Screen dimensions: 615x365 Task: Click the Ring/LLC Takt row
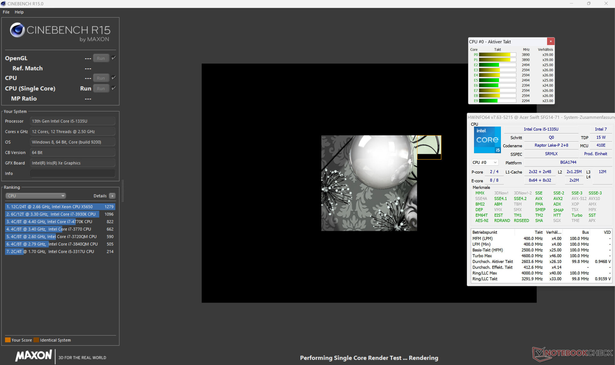tap(541, 279)
